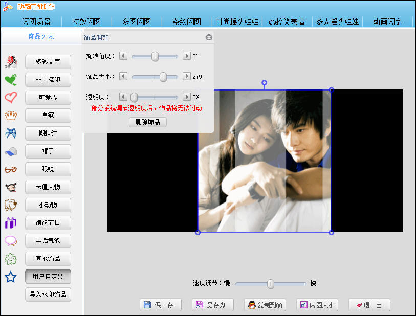Switch to the 特效闪图 tab
Viewport: 416px width, 316px height.
click(86, 22)
